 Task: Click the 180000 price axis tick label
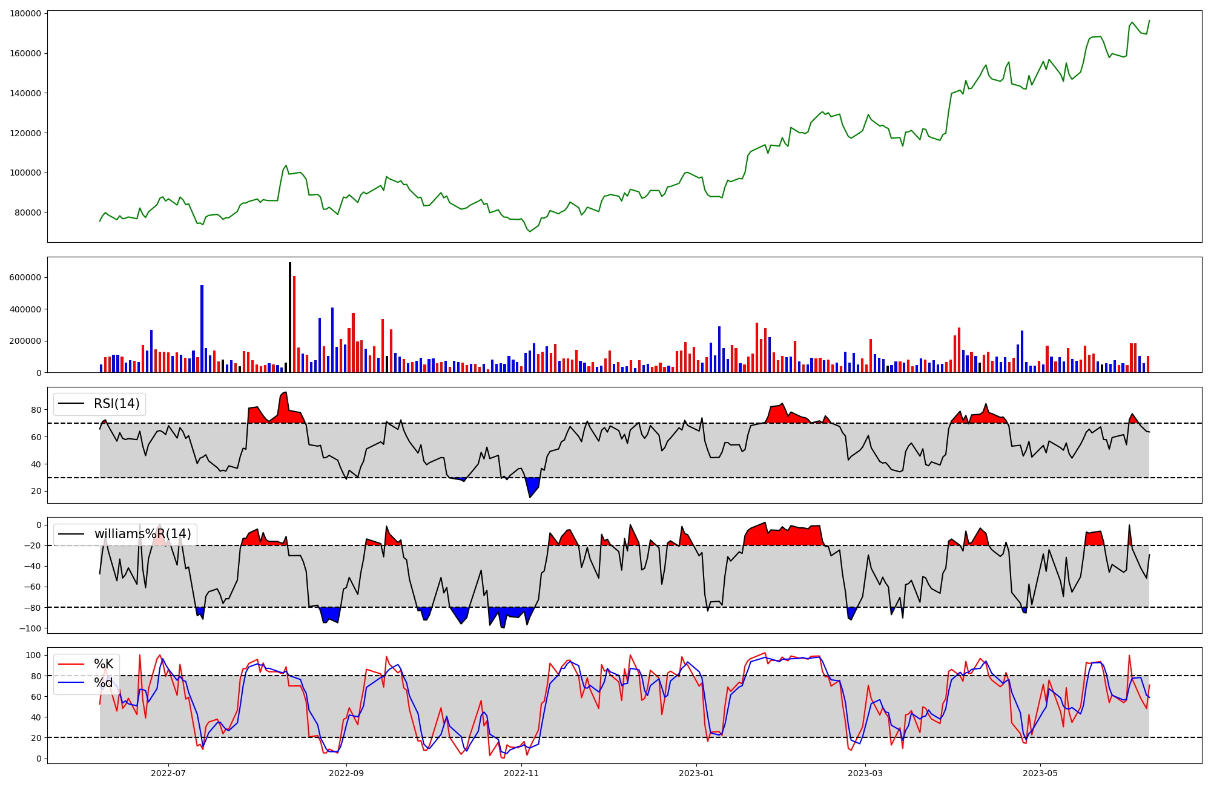[25, 13]
